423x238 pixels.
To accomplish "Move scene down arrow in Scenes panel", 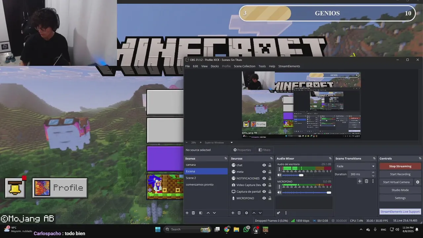I will pyautogui.click(x=214, y=213).
